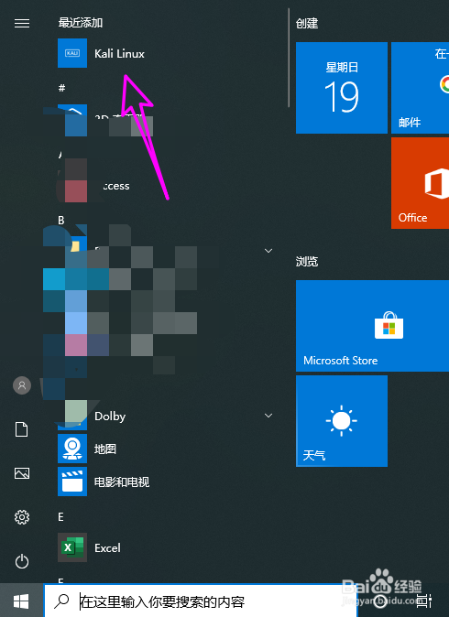Open the Office tile

coord(420,183)
